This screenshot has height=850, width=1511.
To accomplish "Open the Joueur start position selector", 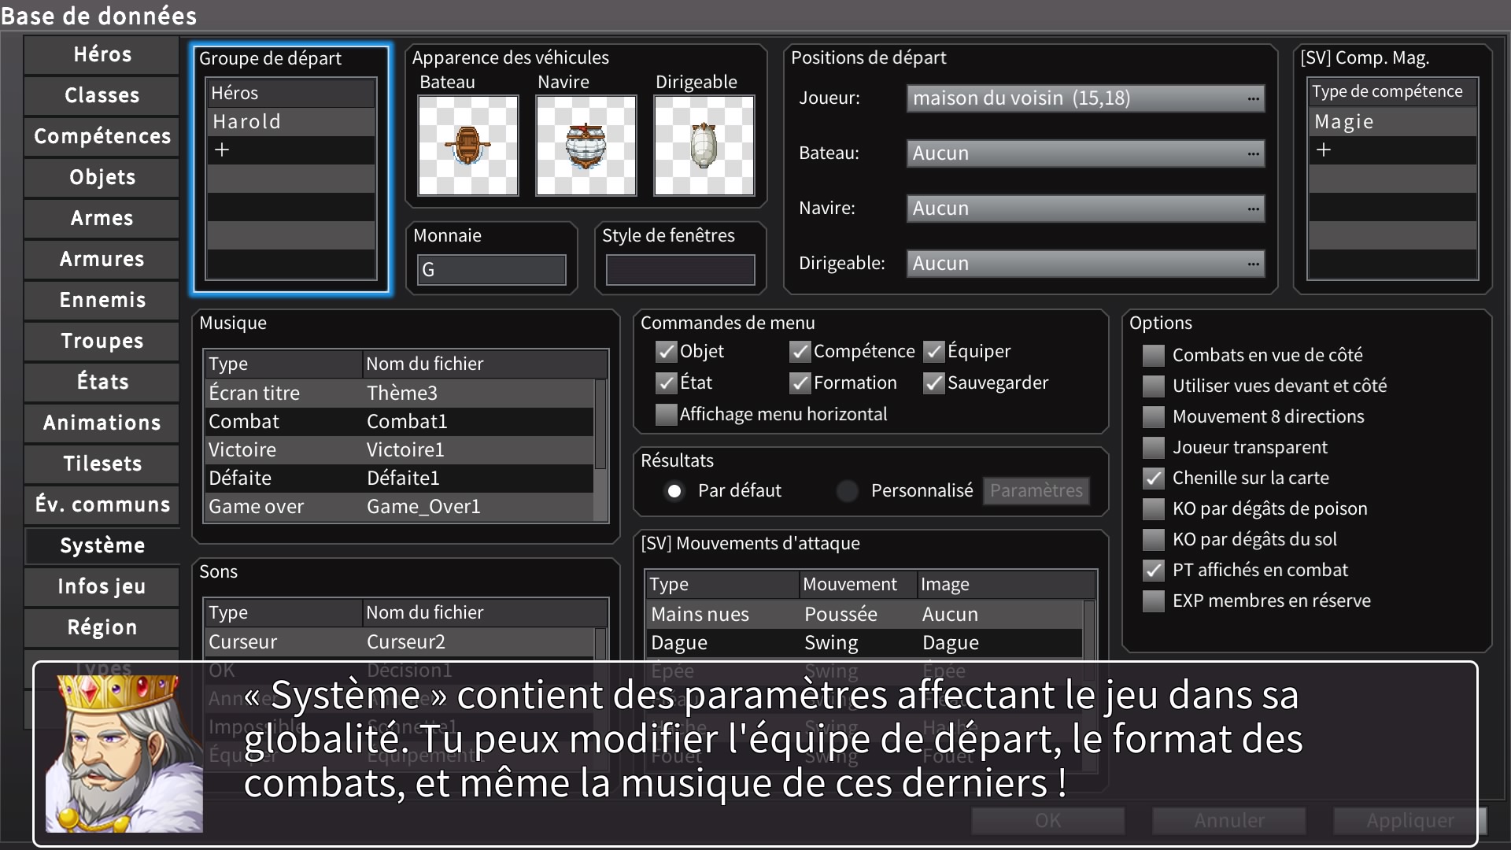I will 1085,98.
